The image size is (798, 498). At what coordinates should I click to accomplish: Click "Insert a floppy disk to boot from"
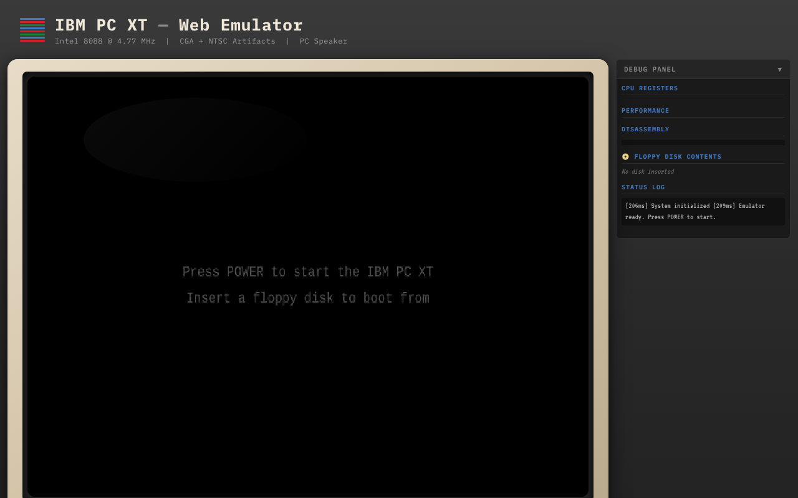coord(308,298)
